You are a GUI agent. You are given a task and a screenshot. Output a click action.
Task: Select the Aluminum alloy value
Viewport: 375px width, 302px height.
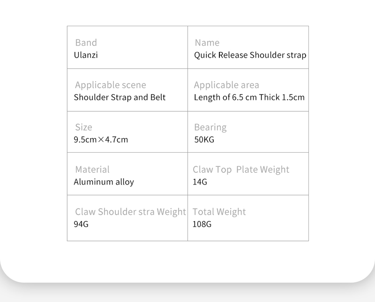click(104, 182)
